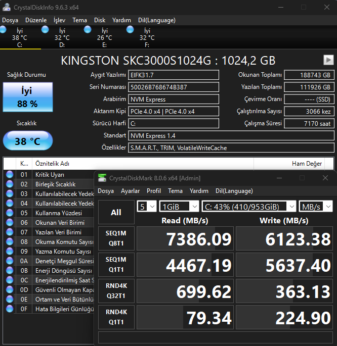Run the RND4K Q1T1 test button

[x=116, y=317]
